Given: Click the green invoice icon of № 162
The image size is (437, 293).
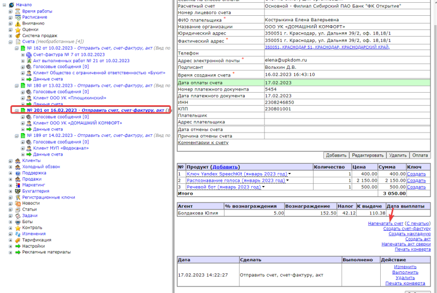Looking at the screenshot, I should [23, 48].
